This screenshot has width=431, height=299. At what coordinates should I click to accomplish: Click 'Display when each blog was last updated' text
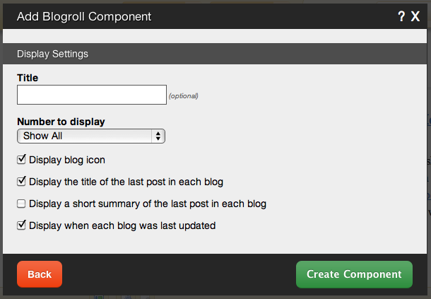pos(122,226)
